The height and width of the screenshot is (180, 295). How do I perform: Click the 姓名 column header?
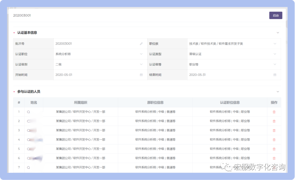(34, 103)
